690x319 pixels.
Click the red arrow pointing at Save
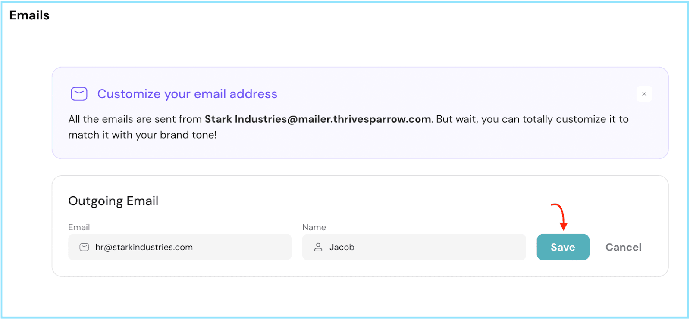click(560, 216)
